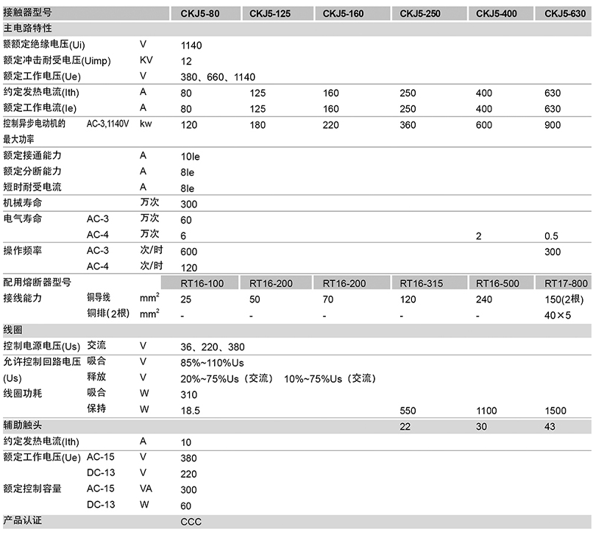Click the 900 kw max power value
Screen dimensions: 604x543
coord(553,125)
